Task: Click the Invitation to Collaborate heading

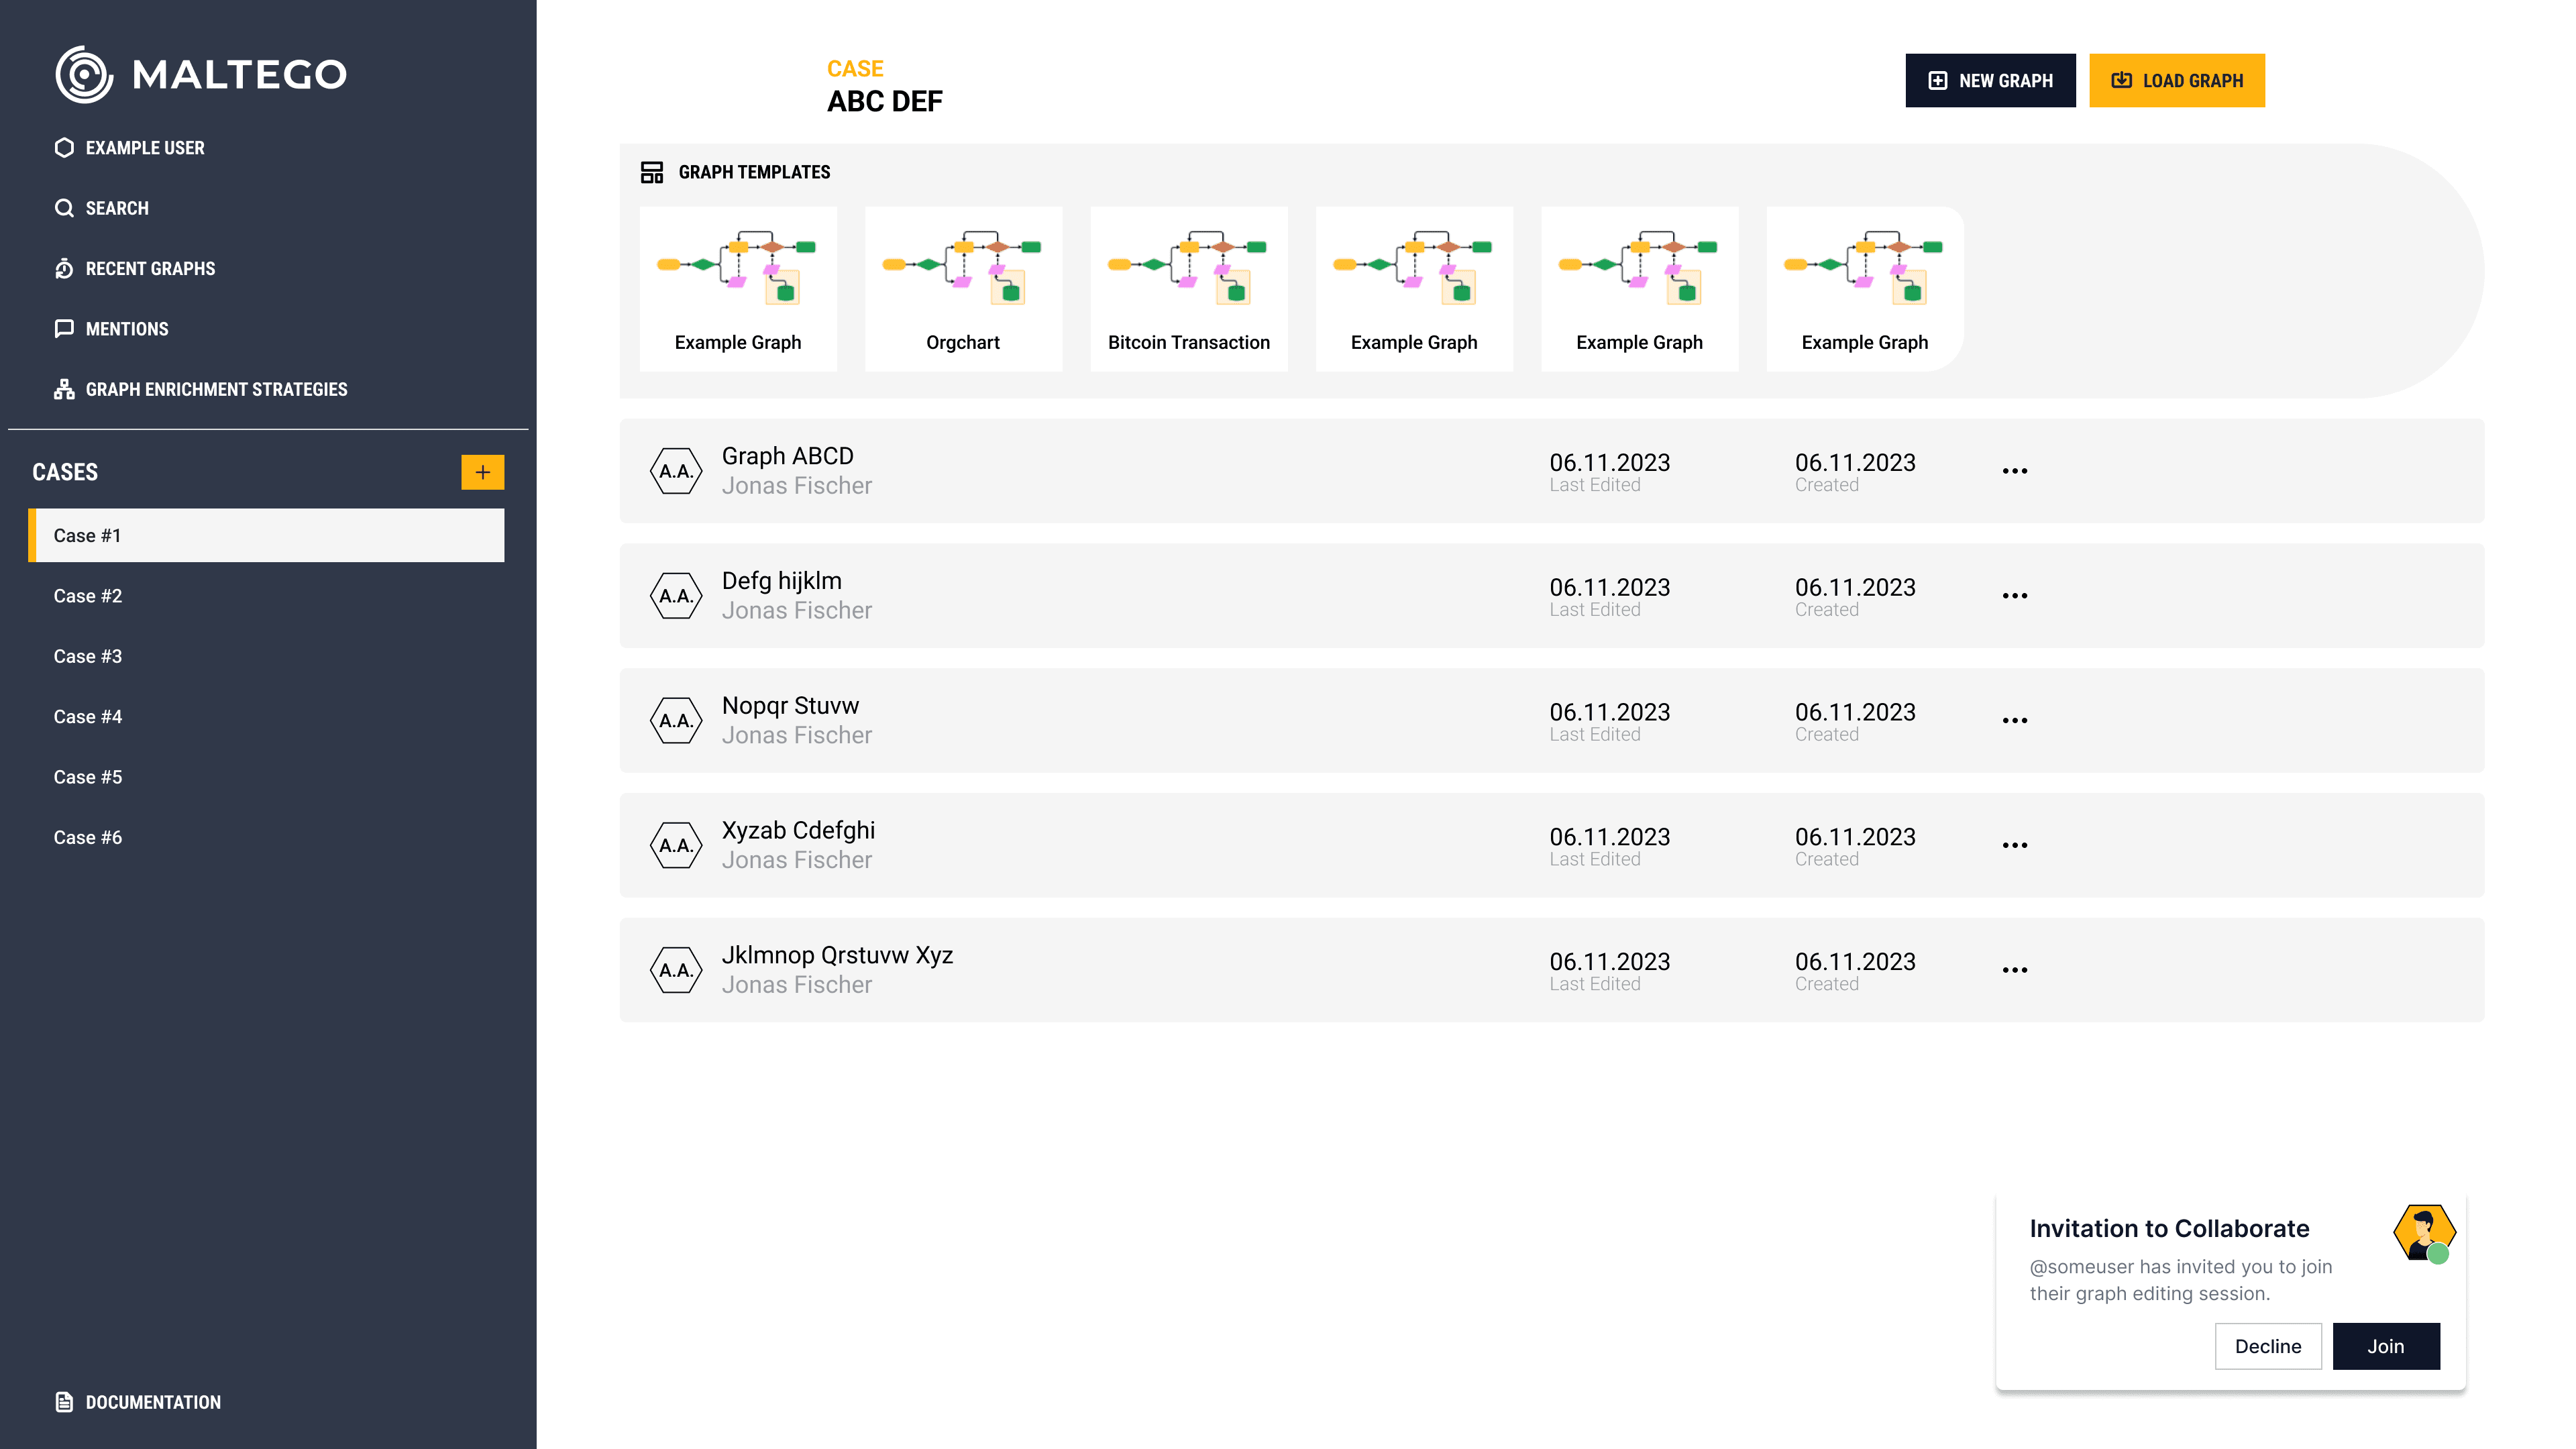Action: tap(2169, 1228)
